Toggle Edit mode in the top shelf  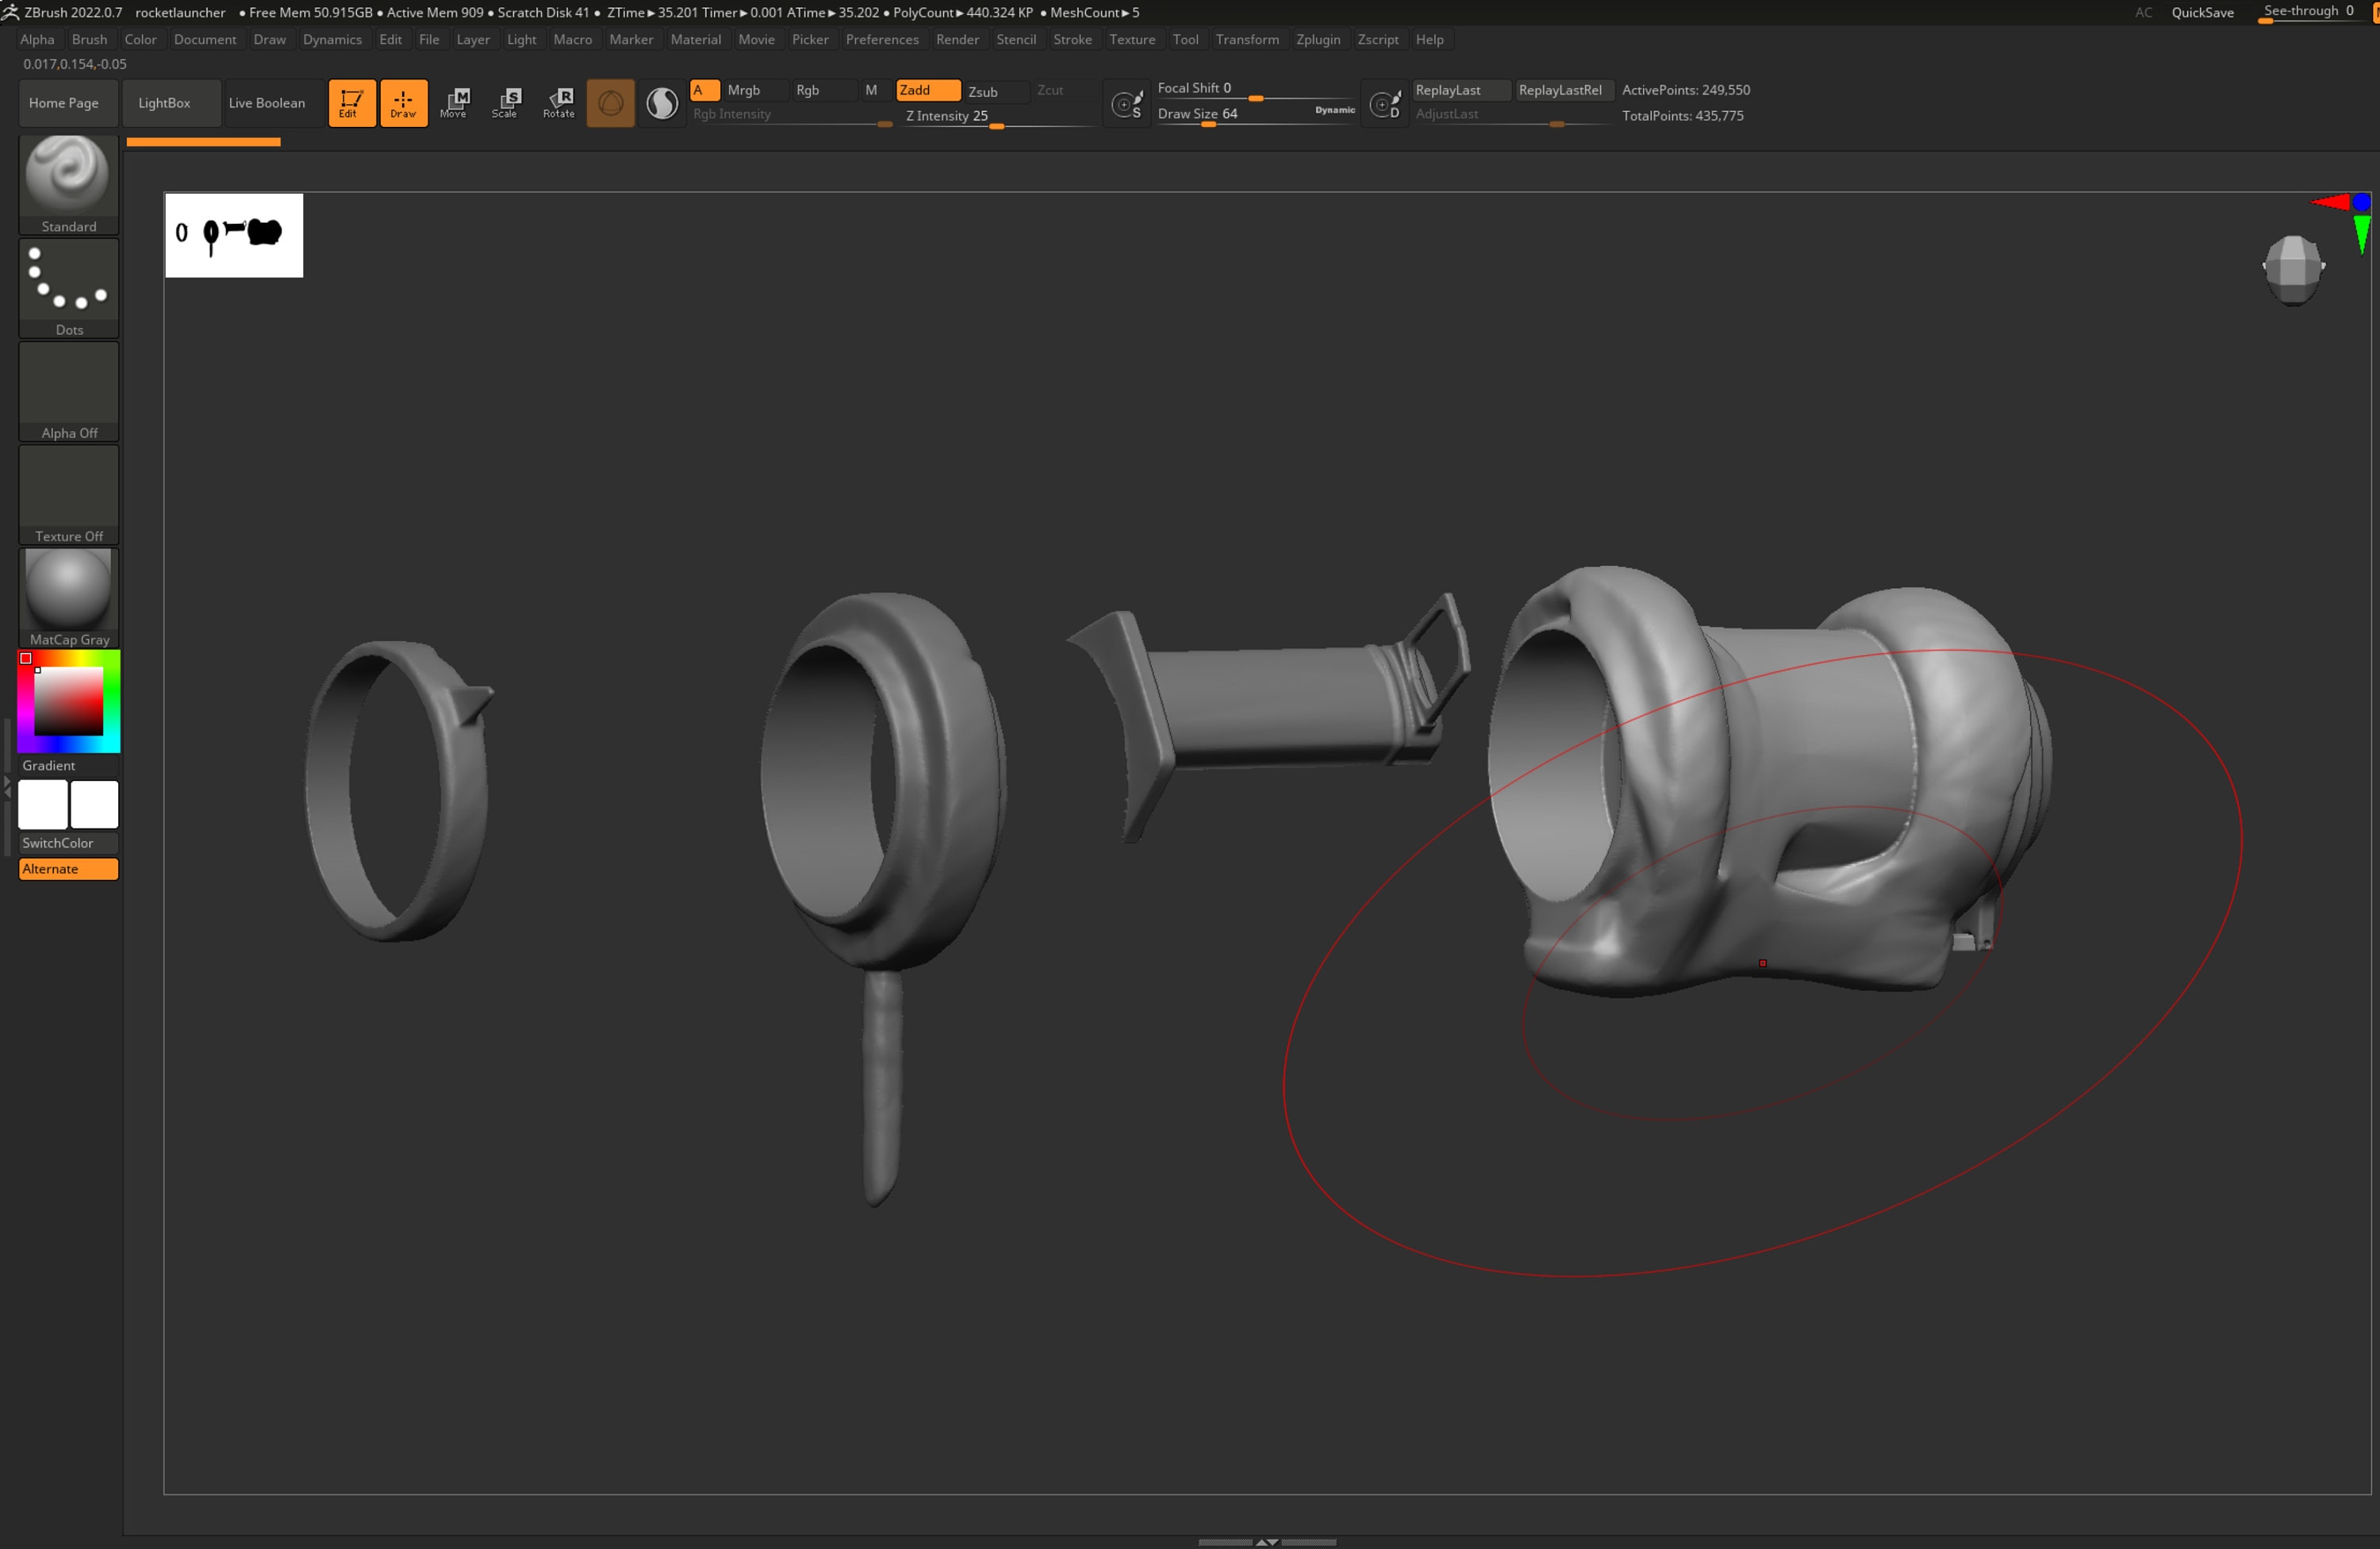pos(351,102)
